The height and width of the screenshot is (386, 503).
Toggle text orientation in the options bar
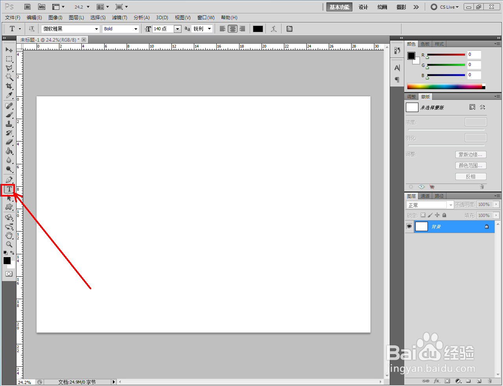(x=32, y=29)
